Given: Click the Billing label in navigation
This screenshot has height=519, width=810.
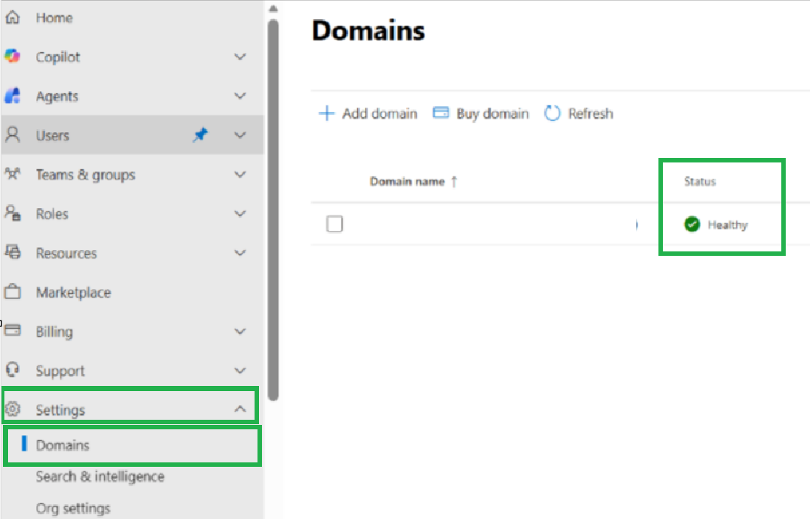Looking at the screenshot, I should [54, 332].
